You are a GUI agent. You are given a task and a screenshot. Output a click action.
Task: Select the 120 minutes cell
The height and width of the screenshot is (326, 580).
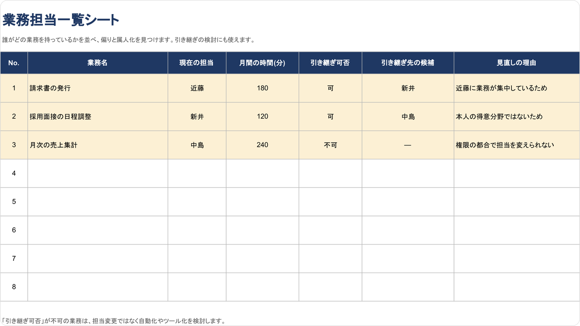click(x=262, y=117)
